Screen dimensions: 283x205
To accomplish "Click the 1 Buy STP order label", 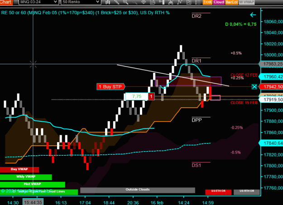I will [x=110, y=87].
